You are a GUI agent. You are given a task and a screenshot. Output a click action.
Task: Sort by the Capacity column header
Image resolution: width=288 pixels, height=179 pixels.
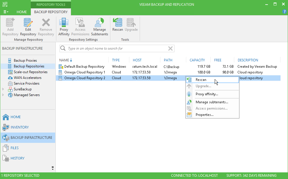pos(197,60)
